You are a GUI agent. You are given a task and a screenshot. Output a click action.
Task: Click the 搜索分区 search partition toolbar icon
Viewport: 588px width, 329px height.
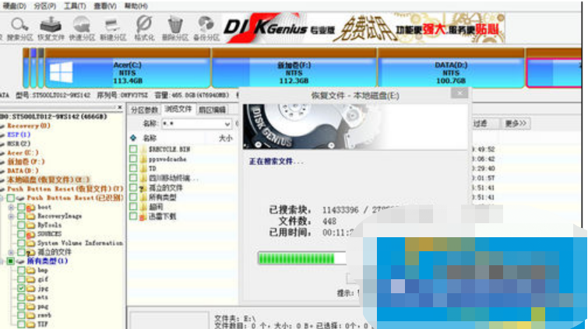click(x=19, y=28)
